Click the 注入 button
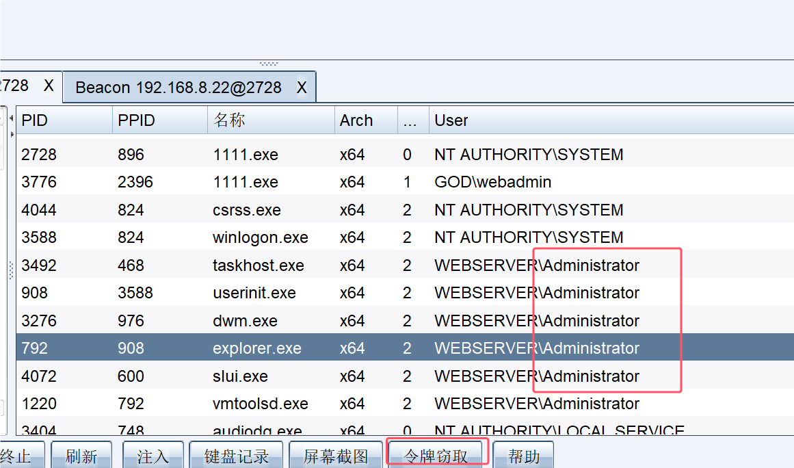The height and width of the screenshot is (468, 794). tap(153, 456)
